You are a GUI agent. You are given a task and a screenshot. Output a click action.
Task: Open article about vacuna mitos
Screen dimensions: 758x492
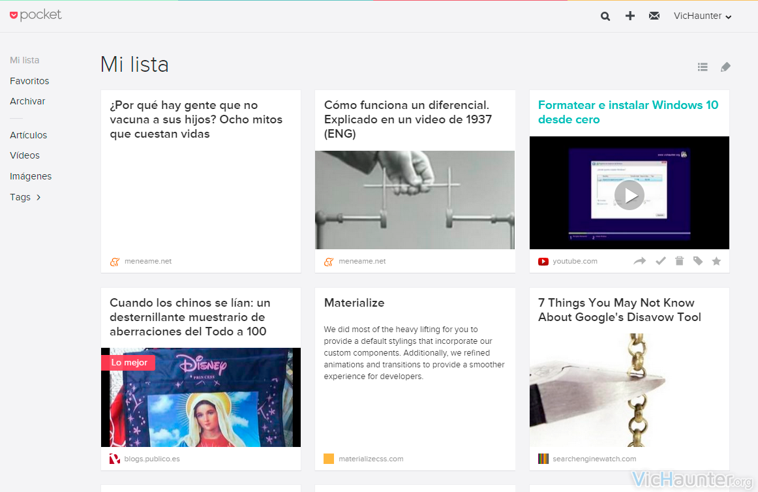(x=196, y=119)
